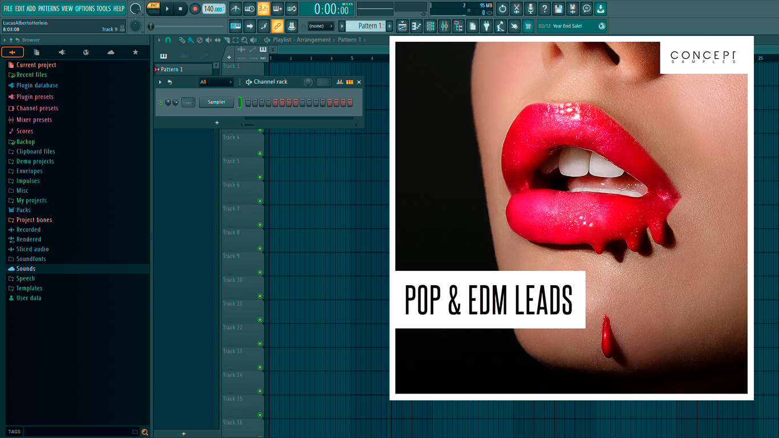Toggle the metronome icon
The width and height of the screenshot is (779, 438).
click(x=236, y=9)
